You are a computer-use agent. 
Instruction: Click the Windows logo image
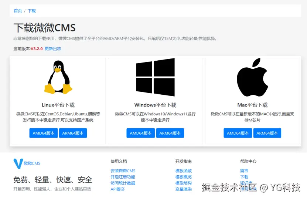tap(155, 77)
